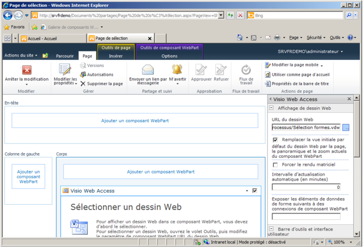Click the Approuver icon
The height and width of the screenshot is (247, 364).
(x=201, y=70)
